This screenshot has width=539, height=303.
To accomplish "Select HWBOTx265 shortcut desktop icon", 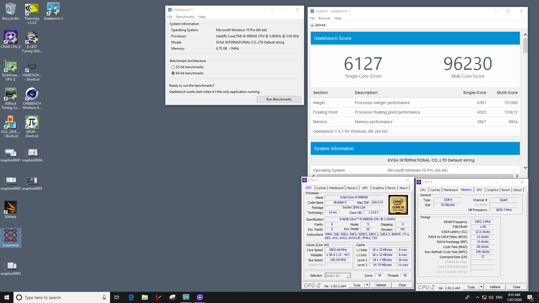I will 32,70.
